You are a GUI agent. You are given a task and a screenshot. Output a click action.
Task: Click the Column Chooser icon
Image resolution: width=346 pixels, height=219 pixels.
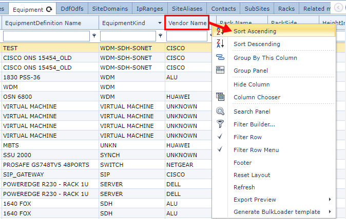coord(220,97)
